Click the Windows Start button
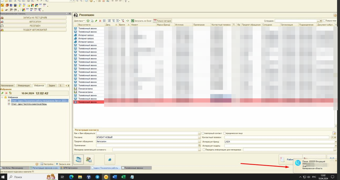 pyautogui.click(x=3, y=177)
